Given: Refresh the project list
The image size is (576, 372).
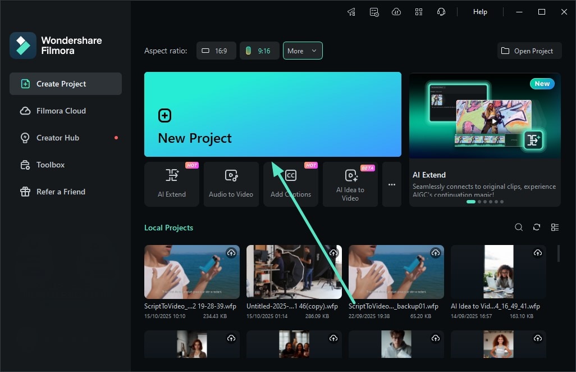Looking at the screenshot, I should [x=537, y=227].
